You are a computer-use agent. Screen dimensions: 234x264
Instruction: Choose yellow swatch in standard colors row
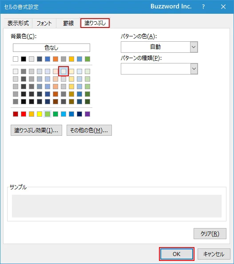[40, 114]
